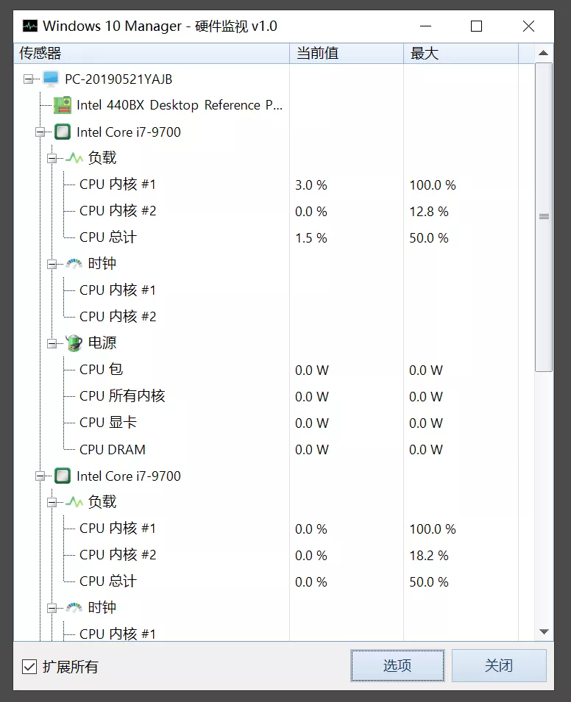
Task: Toggle the 扩展所有 checkbox
Action: [29, 667]
